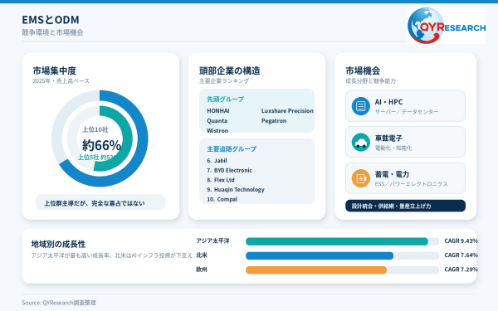Click Pegatron company name

pyautogui.click(x=274, y=120)
